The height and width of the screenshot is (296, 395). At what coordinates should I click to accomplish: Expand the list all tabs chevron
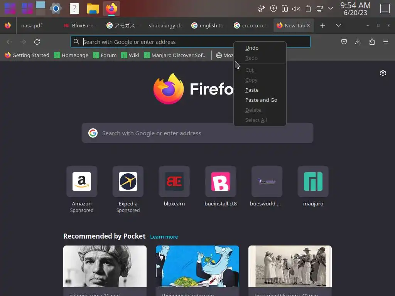338,25
